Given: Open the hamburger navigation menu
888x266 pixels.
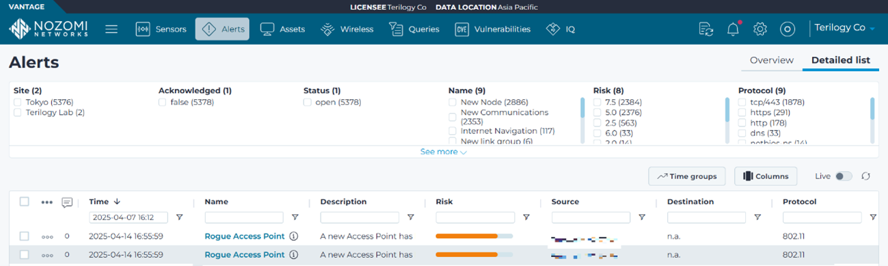Looking at the screenshot, I should pyautogui.click(x=111, y=29).
